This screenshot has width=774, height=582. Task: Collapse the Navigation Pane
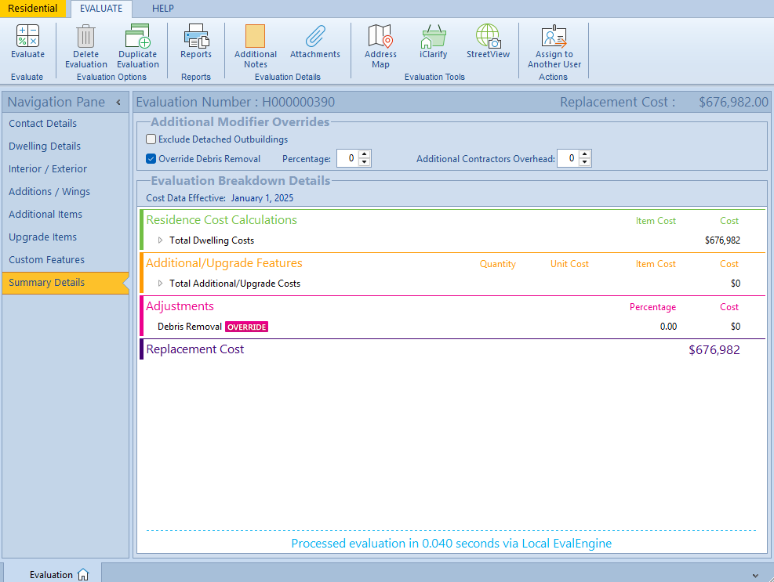(118, 103)
